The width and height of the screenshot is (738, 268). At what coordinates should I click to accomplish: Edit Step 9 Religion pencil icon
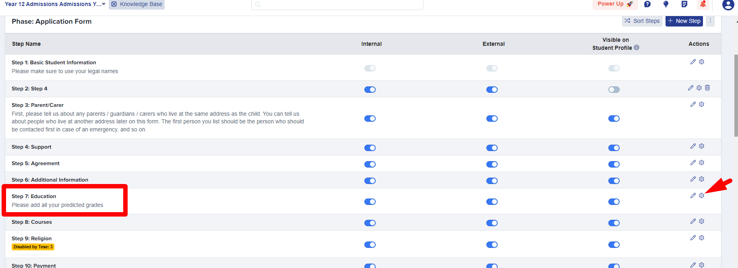click(x=693, y=238)
